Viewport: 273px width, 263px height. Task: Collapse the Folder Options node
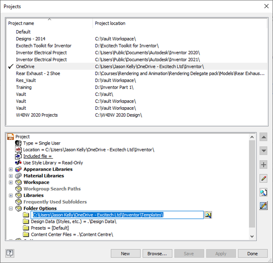11,208
